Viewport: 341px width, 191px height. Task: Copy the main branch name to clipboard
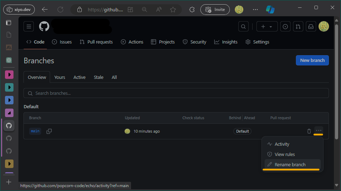[x=49, y=131]
